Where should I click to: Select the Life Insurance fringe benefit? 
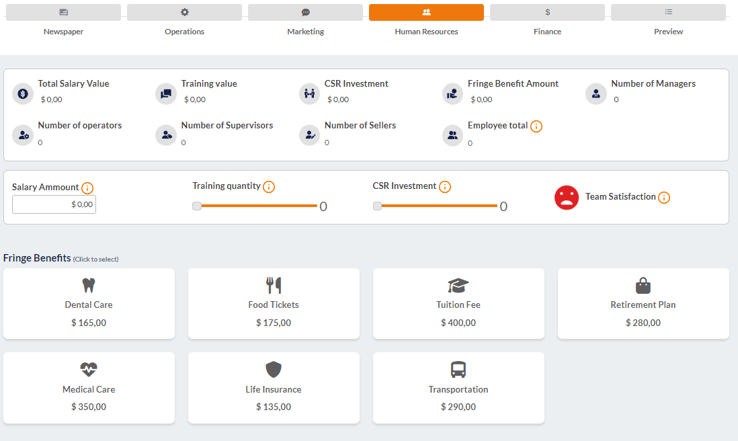[x=273, y=387]
